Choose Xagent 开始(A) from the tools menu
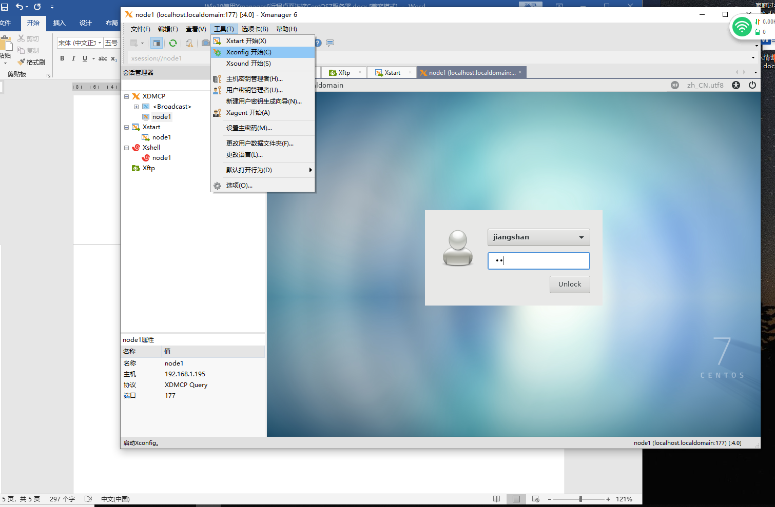 click(263, 113)
